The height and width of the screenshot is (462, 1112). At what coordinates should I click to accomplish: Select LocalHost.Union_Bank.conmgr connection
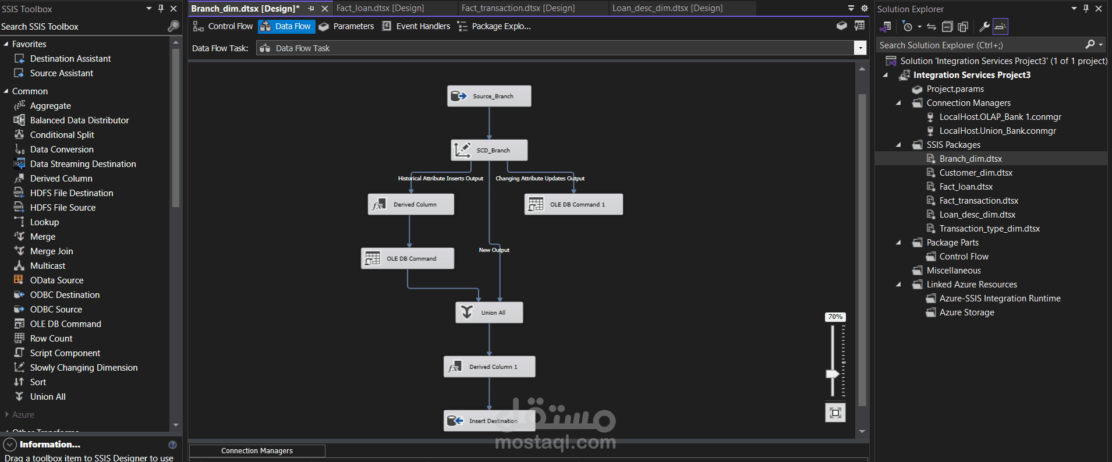point(997,131)
